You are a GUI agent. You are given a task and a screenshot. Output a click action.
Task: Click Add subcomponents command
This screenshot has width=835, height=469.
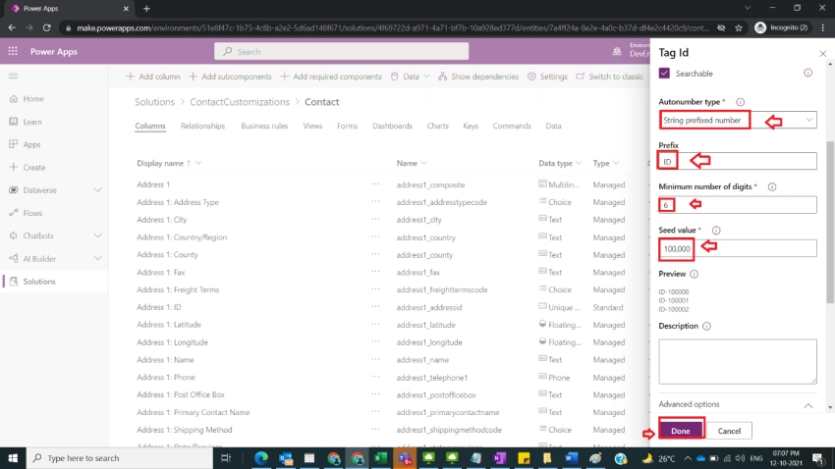[x=230, y=77]
